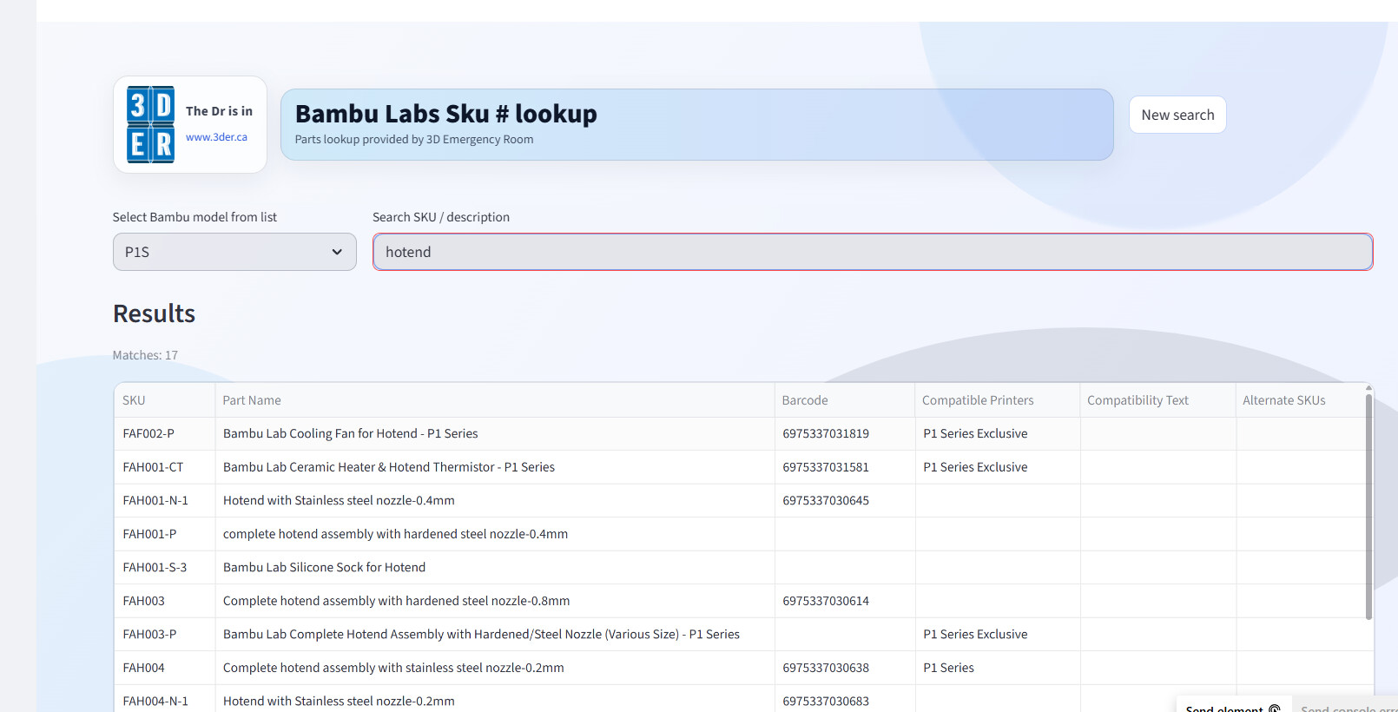Click the Alternate SKUs column header

tap(1283, 400)
